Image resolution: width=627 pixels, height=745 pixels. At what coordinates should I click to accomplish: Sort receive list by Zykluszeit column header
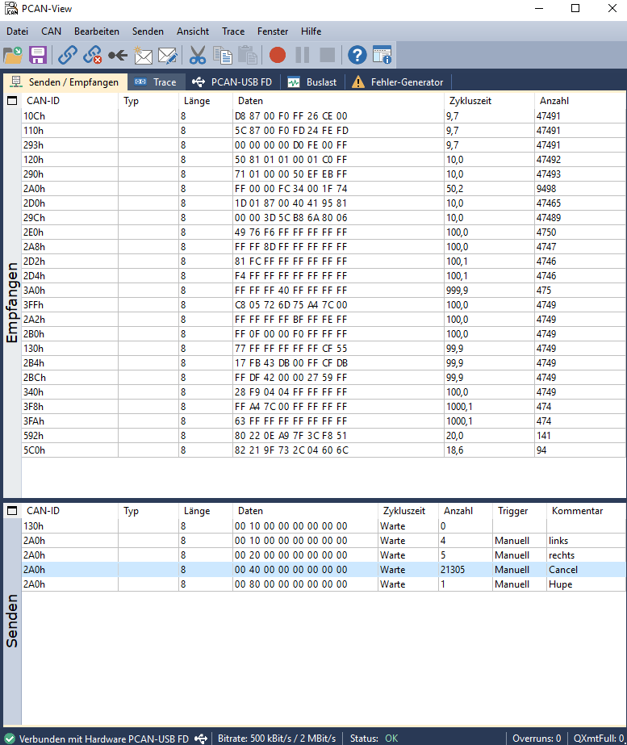pos(469,102)
